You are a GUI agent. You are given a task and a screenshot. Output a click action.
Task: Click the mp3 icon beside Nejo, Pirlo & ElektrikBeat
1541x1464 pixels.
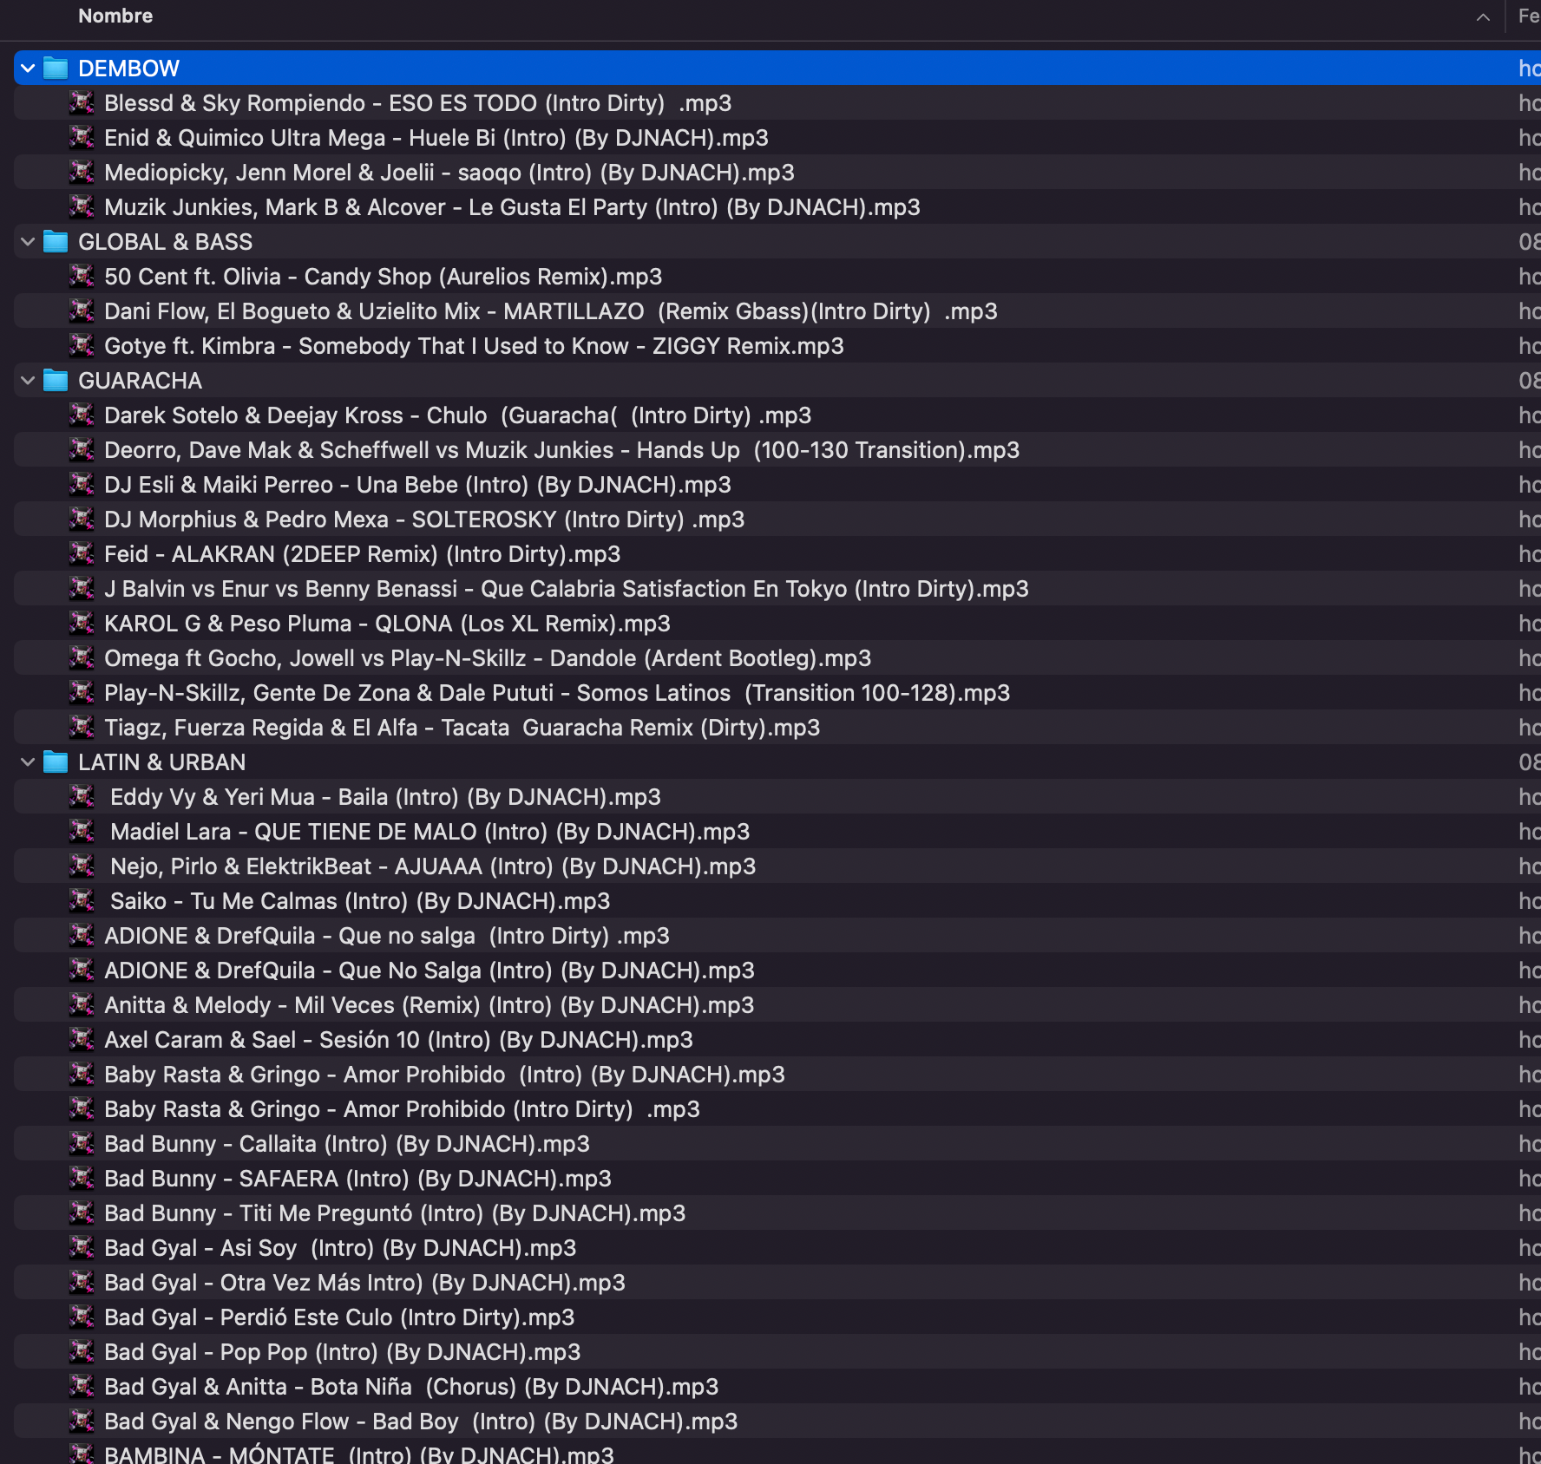pyautogui.click(x=82, y=866)
